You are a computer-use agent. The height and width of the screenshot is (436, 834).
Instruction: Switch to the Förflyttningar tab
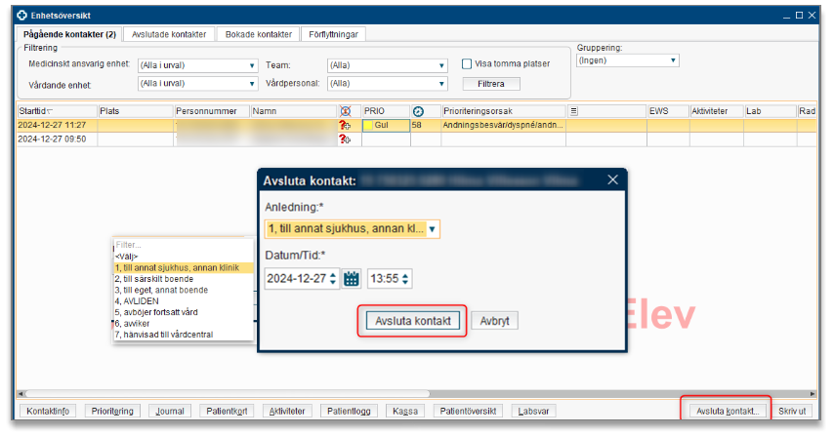coord(333,34)
